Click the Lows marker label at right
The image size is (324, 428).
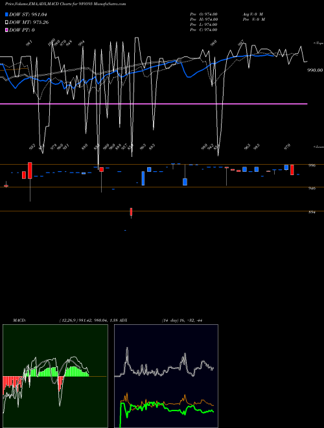pyautogui.click(x=318, y=147)
